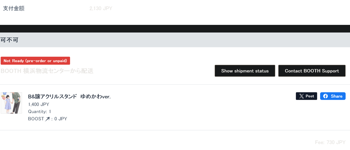Click the 0 JPY boost amount
350x150 pixels.
pos(61,119)
